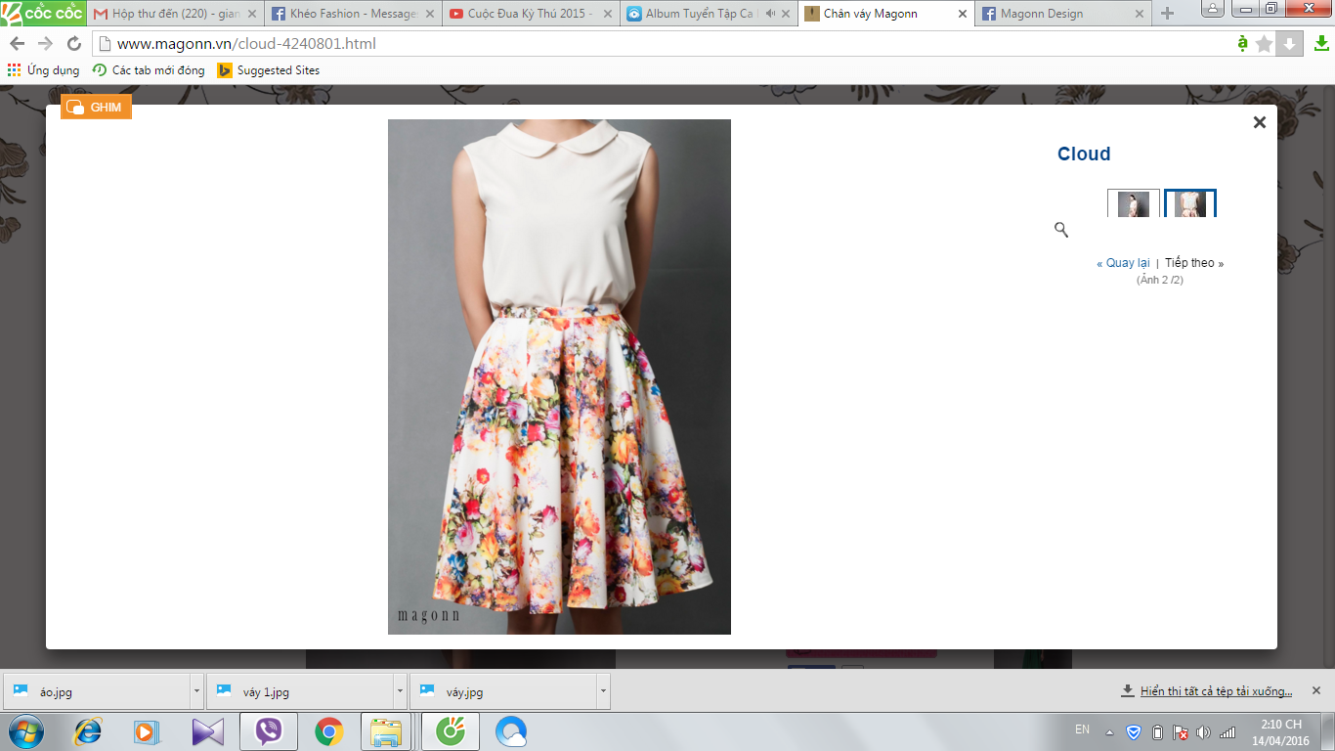Close the image lightbox with the X
The height and width of the screenshot is (751, 1335).
point(1259,122)
